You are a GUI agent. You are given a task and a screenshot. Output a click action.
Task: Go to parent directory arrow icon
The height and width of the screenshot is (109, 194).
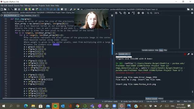pyautogui.click(x=192, y=9)
